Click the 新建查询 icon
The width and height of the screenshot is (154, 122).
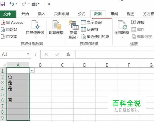click(x=74, y=25)
